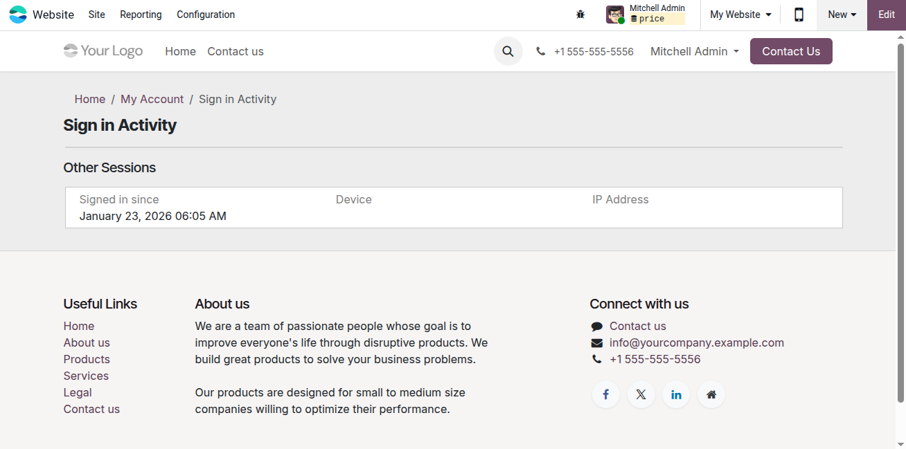This screenshot has width=906, height=449.
Task: Open footer Home link
Action: (x=79, y=326)
